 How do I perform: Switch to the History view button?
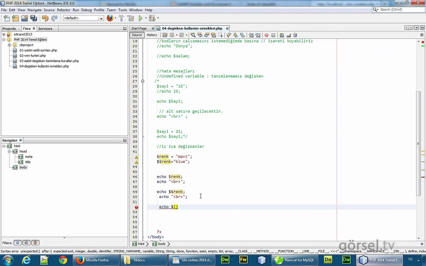click(152, 35)
